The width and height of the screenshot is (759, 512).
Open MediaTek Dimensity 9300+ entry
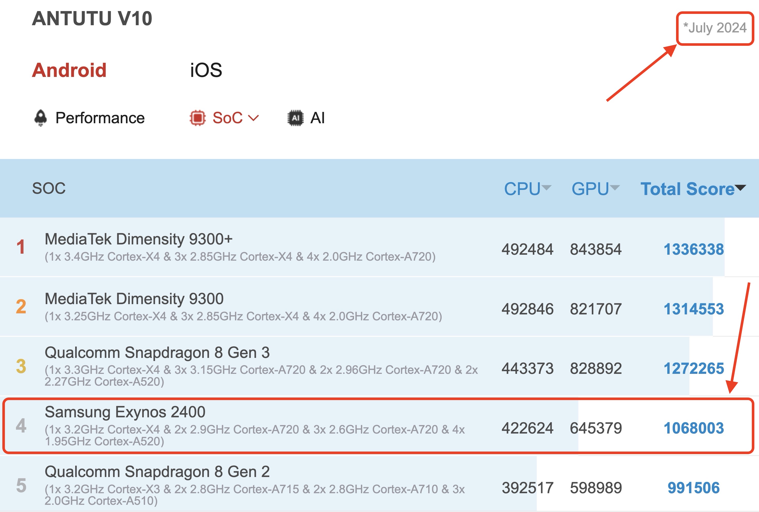(x=138, y=239)
